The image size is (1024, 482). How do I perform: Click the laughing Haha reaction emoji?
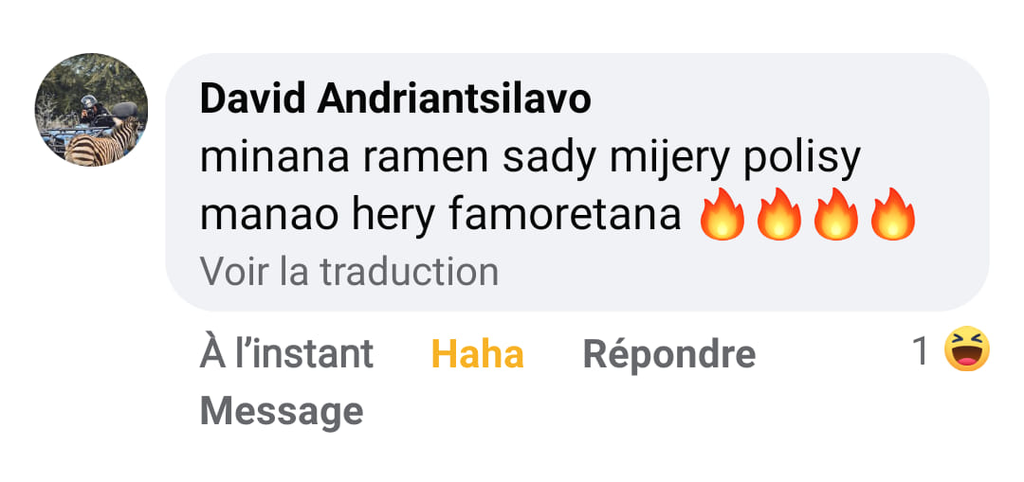pos(966,348)
